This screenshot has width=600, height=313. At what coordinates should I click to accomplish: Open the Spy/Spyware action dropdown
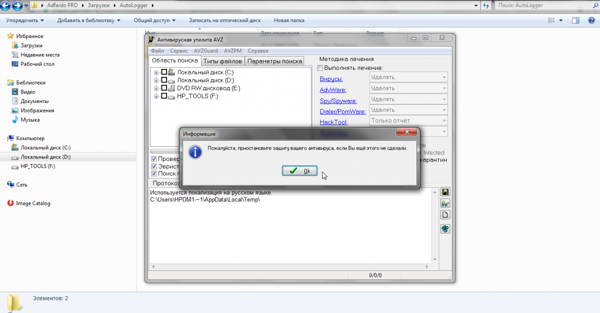[408, 99]
